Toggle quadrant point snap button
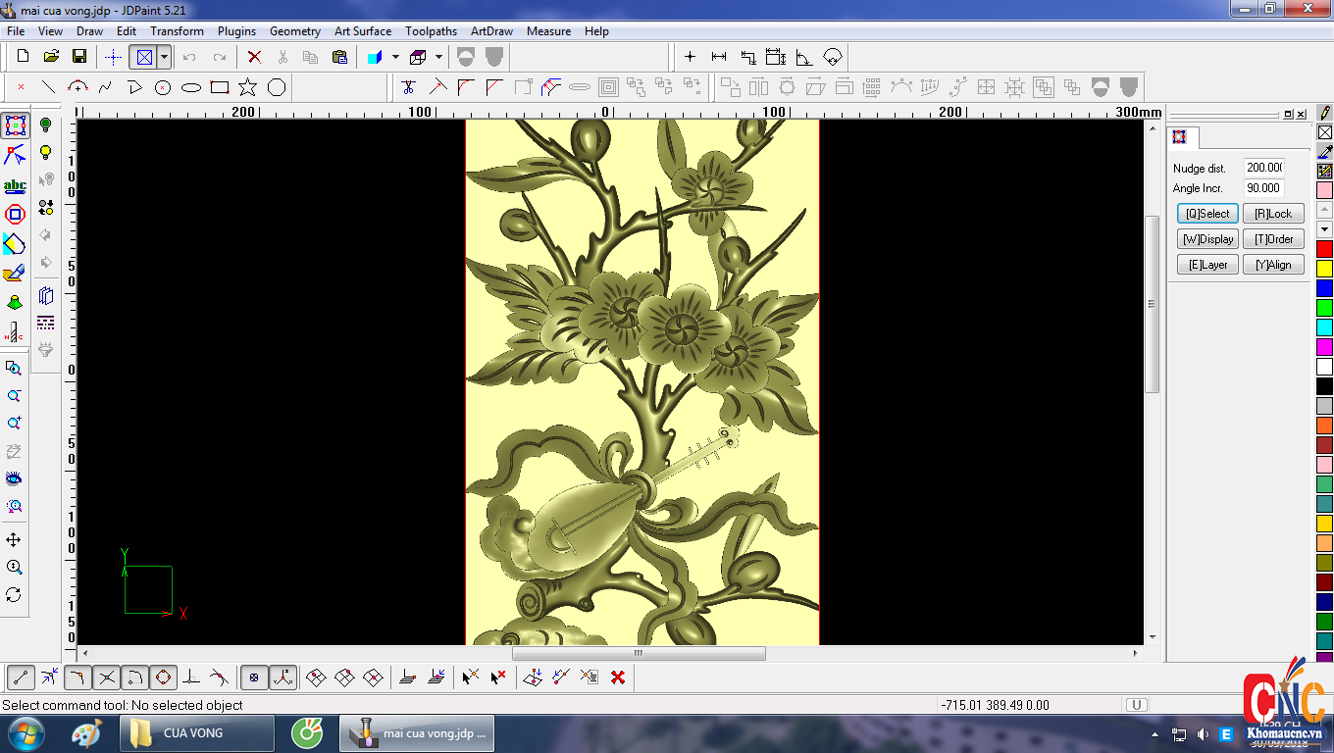 (163, 677)
